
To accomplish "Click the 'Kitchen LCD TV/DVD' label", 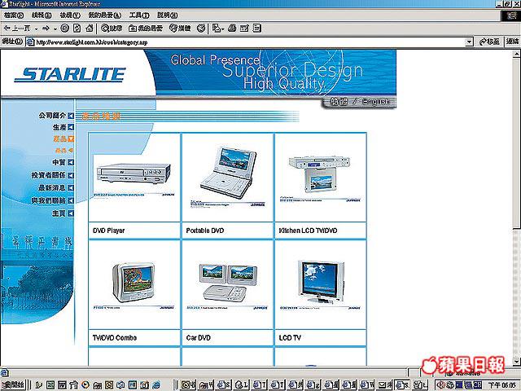I will [308, 231].
